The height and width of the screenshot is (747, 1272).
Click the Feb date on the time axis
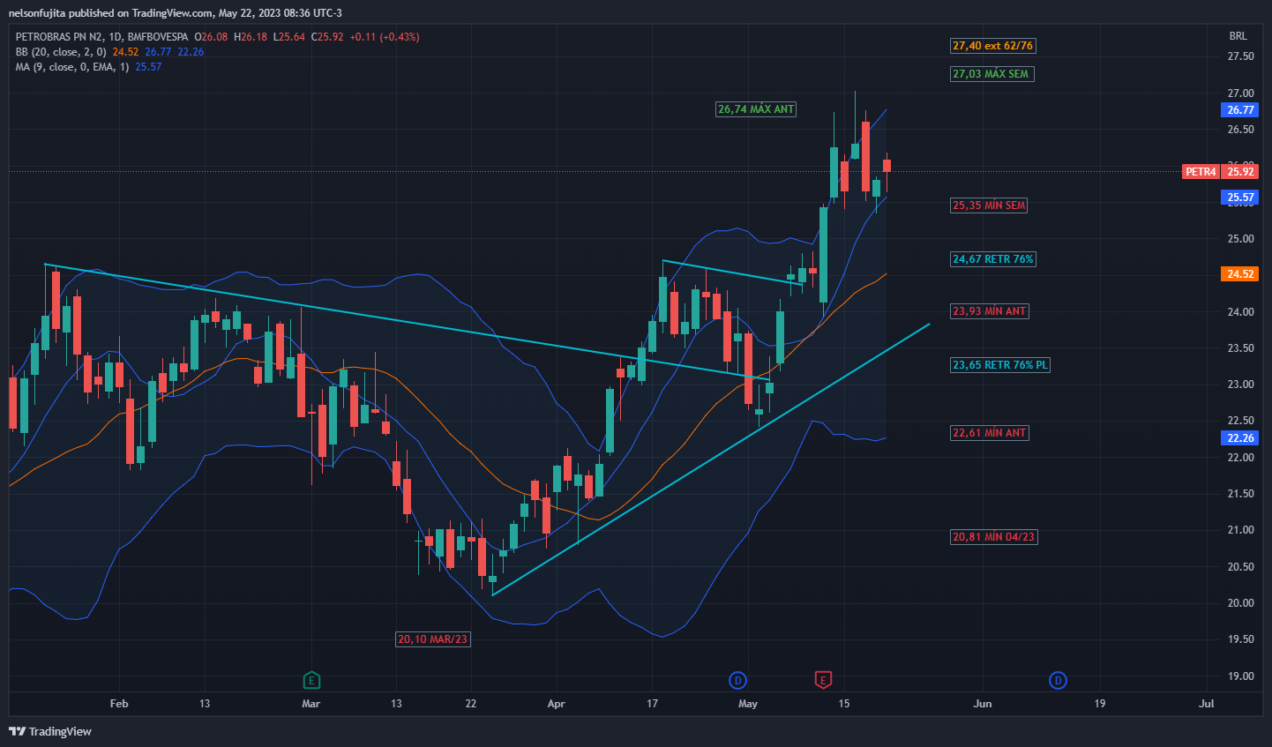(x=119, y=704)
